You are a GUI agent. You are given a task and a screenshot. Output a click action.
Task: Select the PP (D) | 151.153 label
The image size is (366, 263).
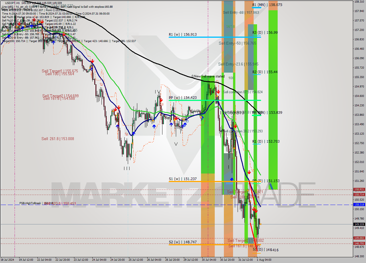tap(266, 181)
